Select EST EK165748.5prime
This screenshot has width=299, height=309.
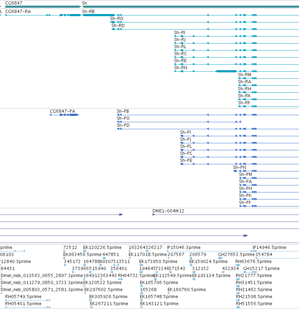[159, 297]
